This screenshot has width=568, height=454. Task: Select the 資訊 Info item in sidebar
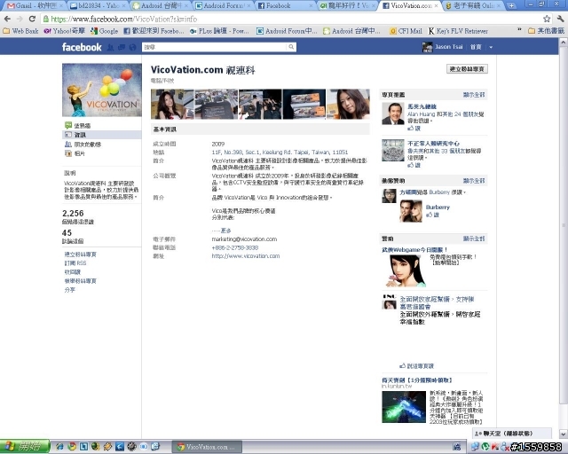tap(102, 135)
